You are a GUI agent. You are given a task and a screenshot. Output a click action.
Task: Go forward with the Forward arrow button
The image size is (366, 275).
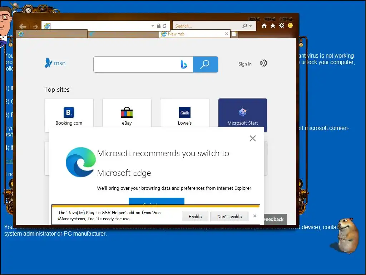tap(35, 26)
